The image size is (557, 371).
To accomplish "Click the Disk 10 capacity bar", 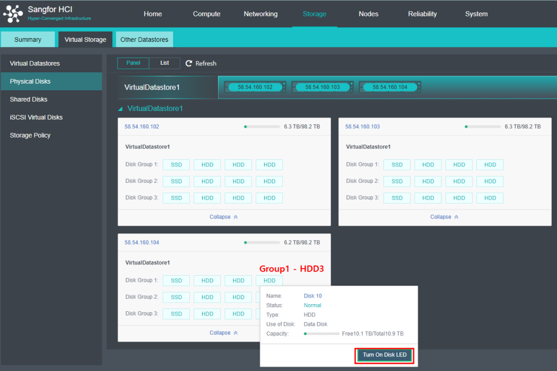I will pos(321,333).
